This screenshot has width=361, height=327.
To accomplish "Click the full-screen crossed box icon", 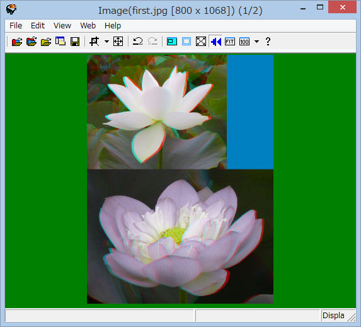I will (x=201, y=42).
